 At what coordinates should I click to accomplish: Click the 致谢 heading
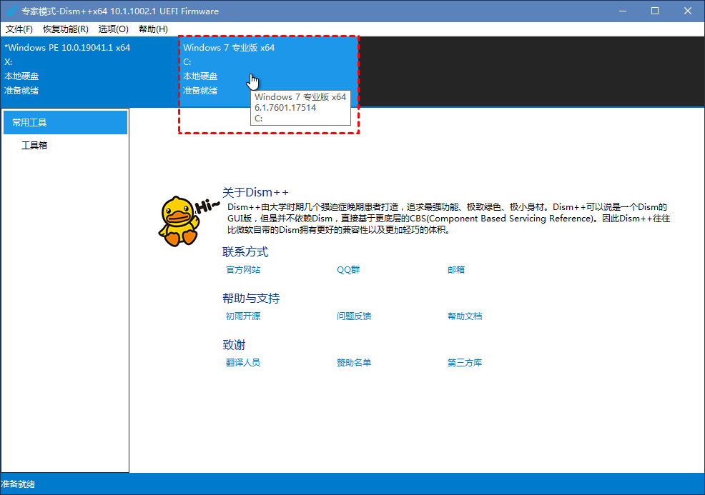coord(234,345)
